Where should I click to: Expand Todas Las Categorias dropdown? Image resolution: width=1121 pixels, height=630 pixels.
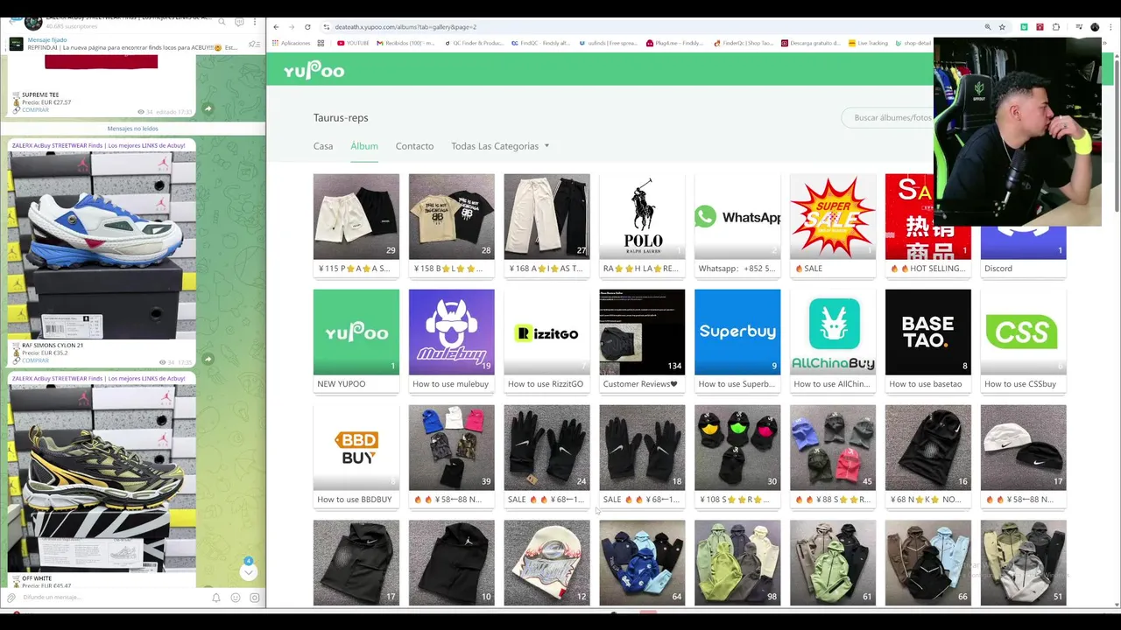[x=500, y=146]
